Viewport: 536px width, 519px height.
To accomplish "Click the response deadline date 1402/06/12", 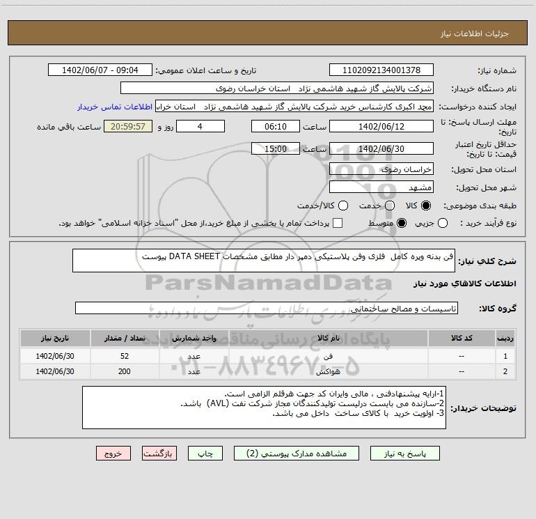I will (381, 126).
